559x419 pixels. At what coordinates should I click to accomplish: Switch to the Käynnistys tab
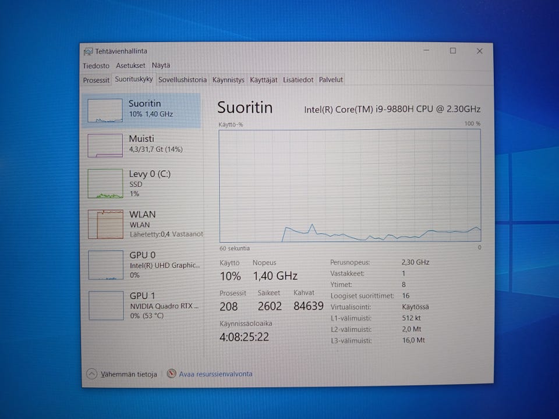point(228,80)
